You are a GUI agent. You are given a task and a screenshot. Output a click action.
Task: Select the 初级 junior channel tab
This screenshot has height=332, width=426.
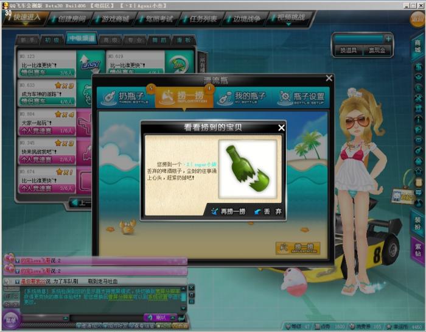point(52,40)
